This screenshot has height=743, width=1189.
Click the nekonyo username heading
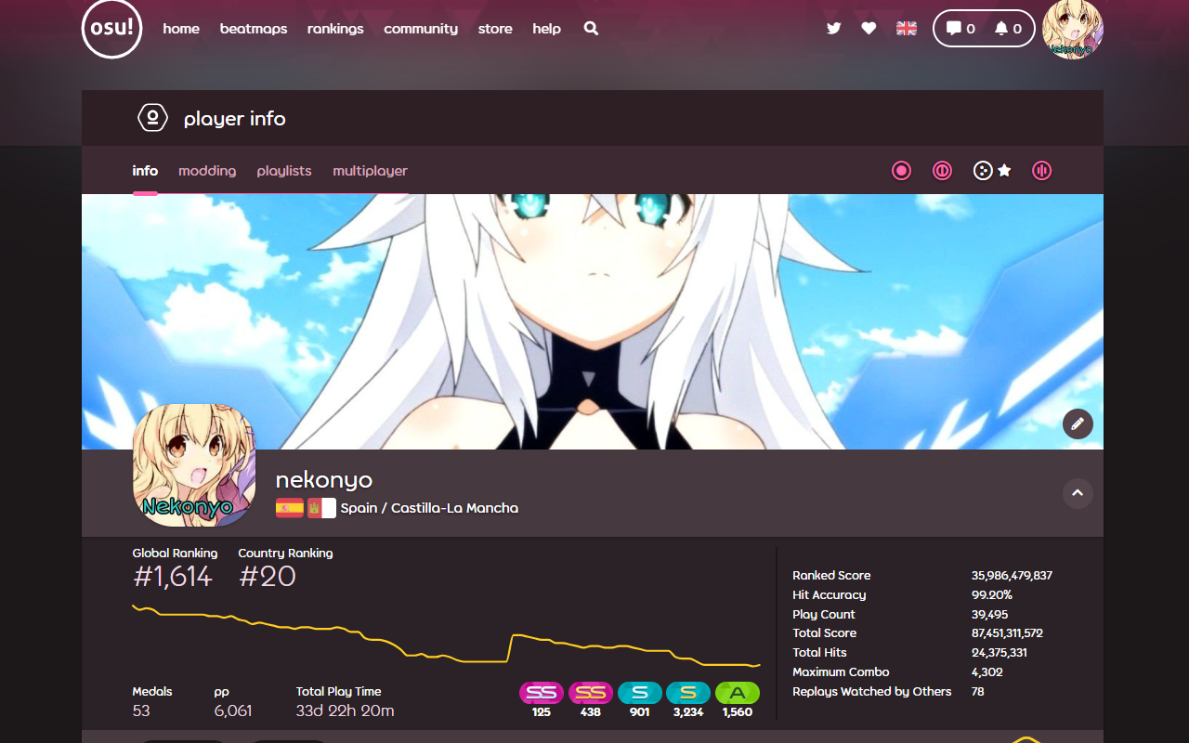[x=324, y=480]
